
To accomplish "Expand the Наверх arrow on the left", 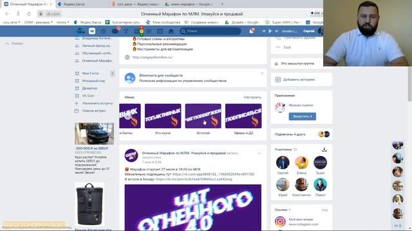I will pyautogui.click(x=7, y=44).
